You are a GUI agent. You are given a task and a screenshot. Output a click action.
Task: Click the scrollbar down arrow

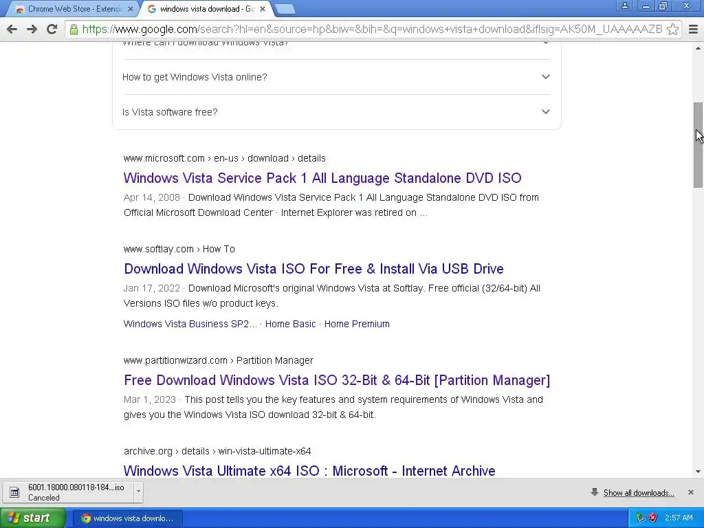coord(698,472)
